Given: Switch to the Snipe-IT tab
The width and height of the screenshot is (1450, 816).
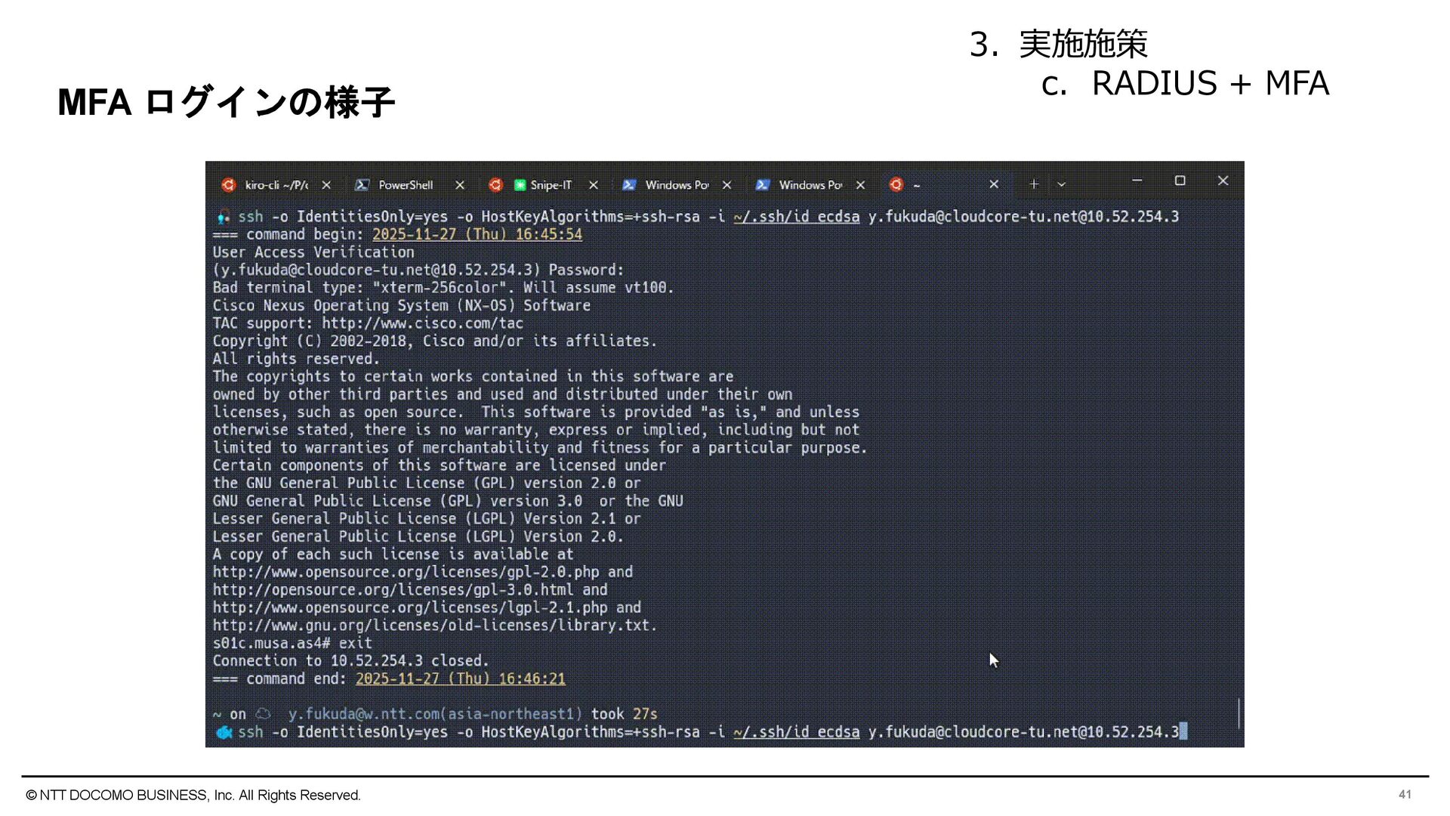Looking at the screenshot, I should [551, 185].
